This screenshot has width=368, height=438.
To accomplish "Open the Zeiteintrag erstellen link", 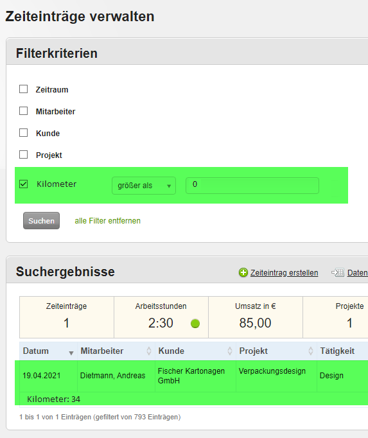I will click(284, 273).
